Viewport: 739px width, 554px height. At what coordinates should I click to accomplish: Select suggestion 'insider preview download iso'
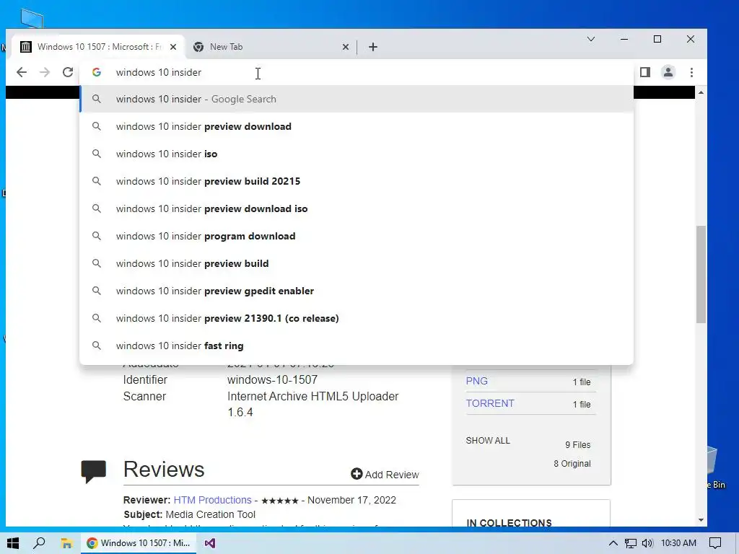(x=357, y=208)
